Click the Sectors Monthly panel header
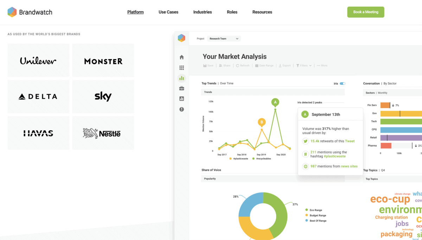 392,93
